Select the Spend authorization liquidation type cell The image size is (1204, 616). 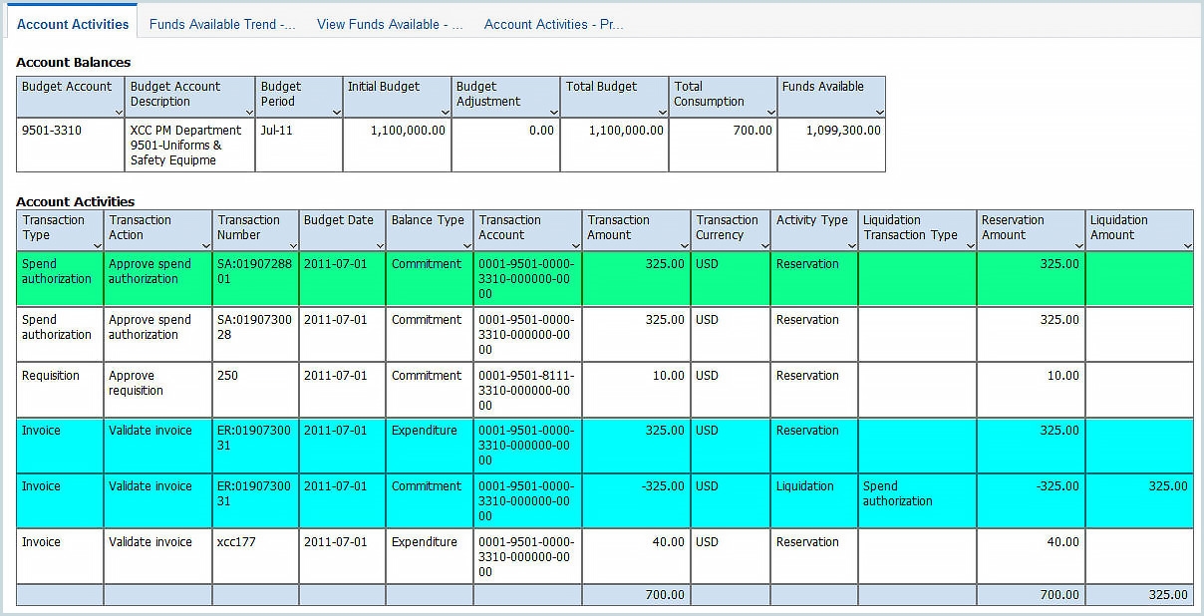point(897,493)
